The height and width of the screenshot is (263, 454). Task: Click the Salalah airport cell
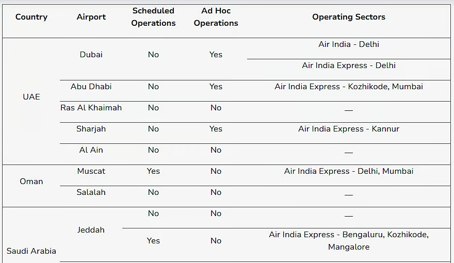(91, 192)
